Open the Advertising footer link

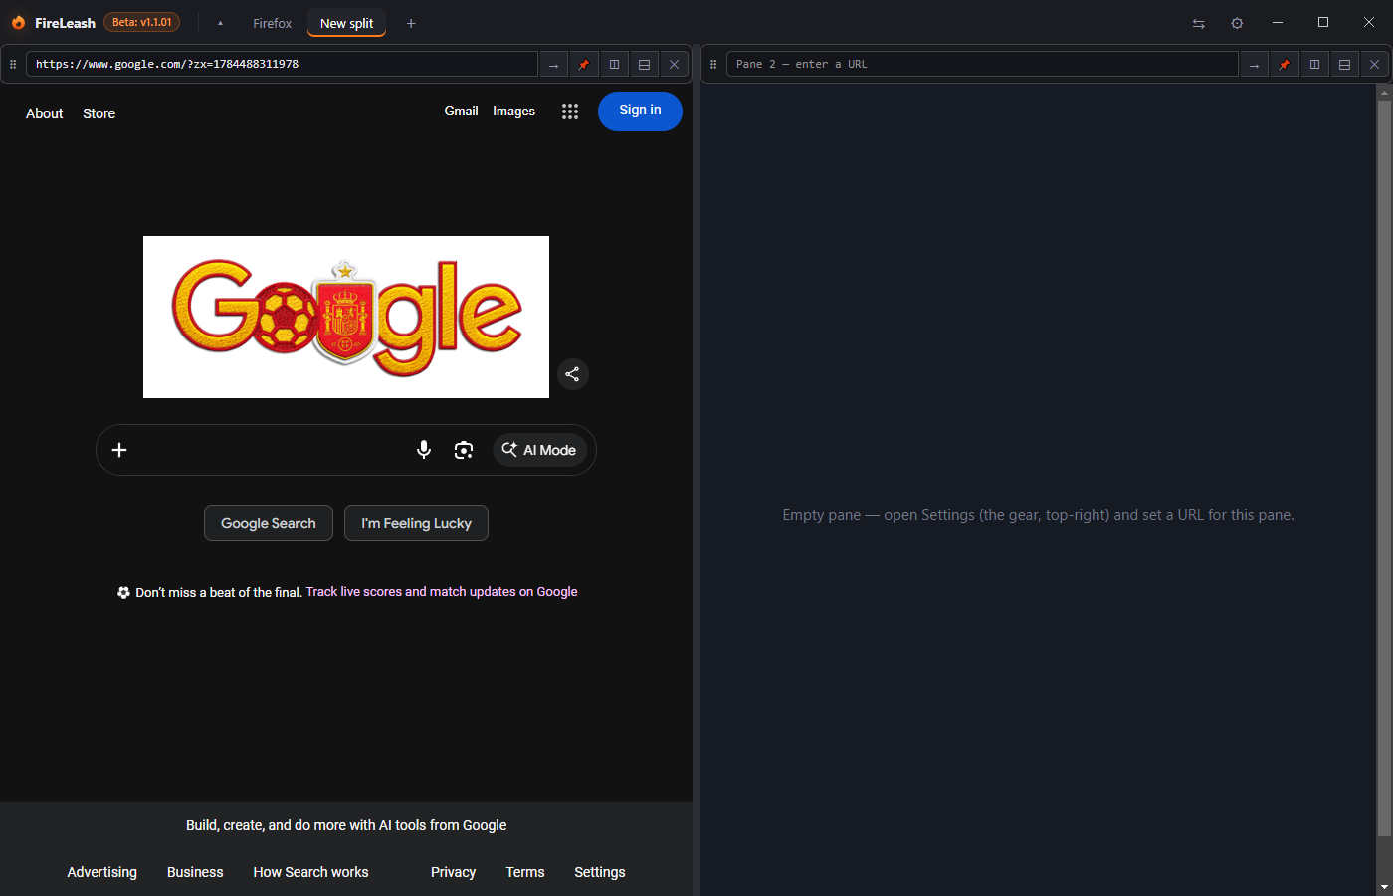[x=101, y=872]
